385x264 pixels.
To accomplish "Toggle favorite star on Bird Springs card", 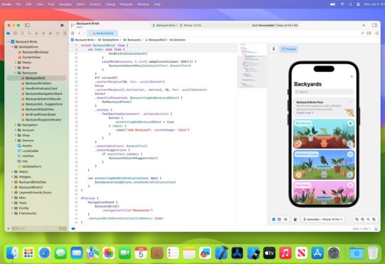I will [x=350, y=123].
